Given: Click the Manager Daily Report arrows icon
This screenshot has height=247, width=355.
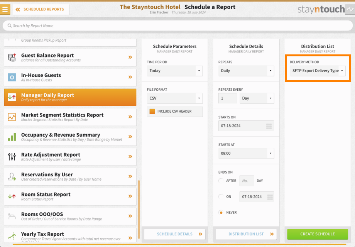Looking at the screenshot, I should click(x=12, y=97).
